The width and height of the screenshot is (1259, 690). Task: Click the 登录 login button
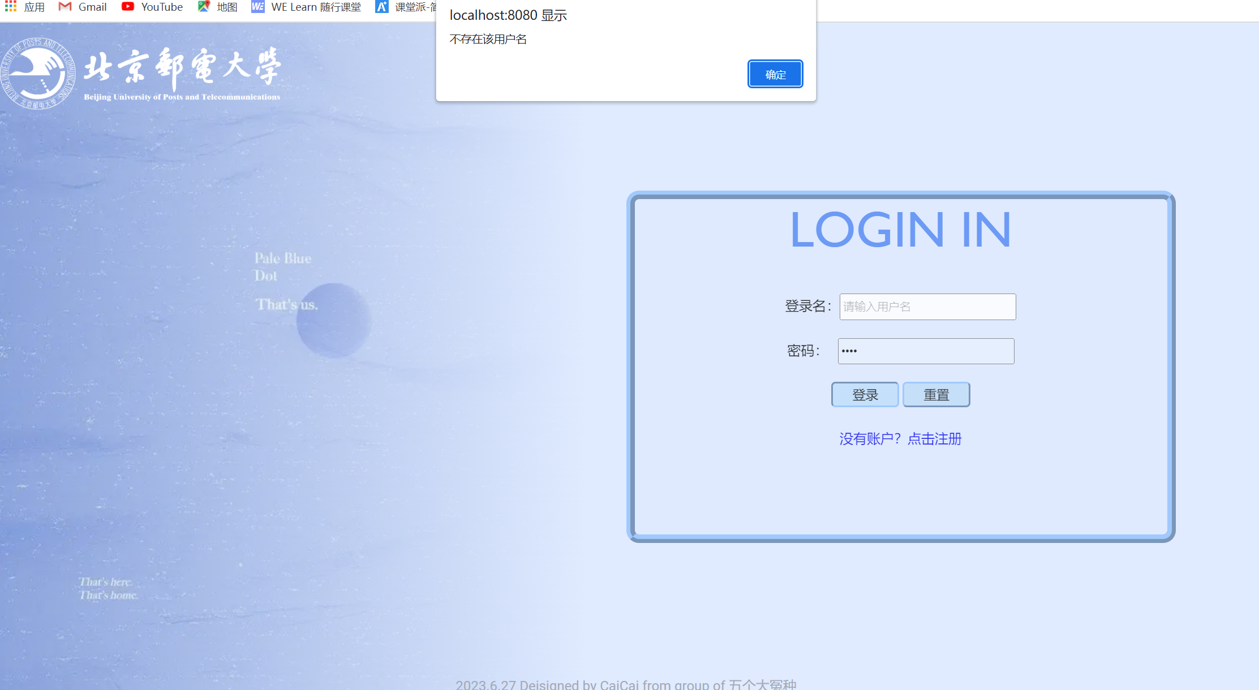[865, 395]
